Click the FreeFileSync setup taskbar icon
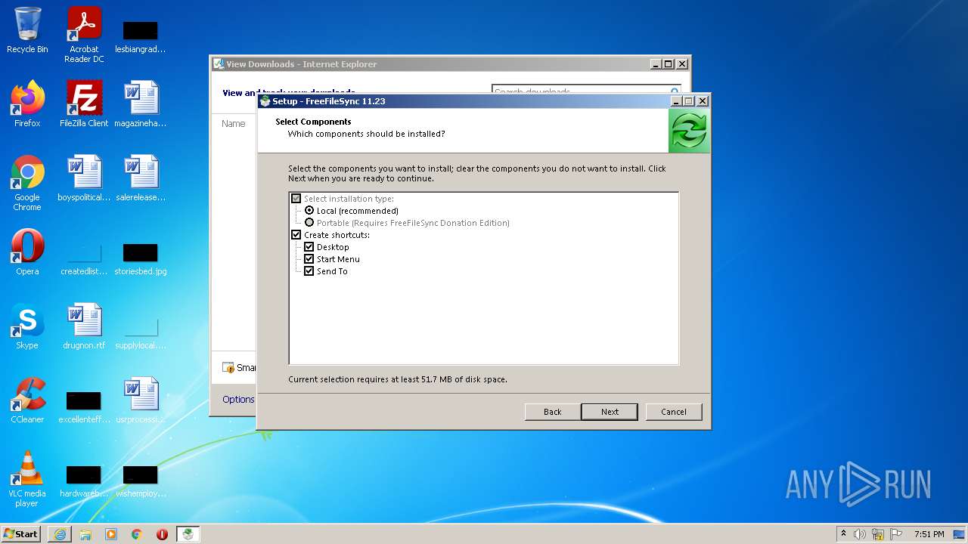968x544 pixels. [x=188, y=534]
